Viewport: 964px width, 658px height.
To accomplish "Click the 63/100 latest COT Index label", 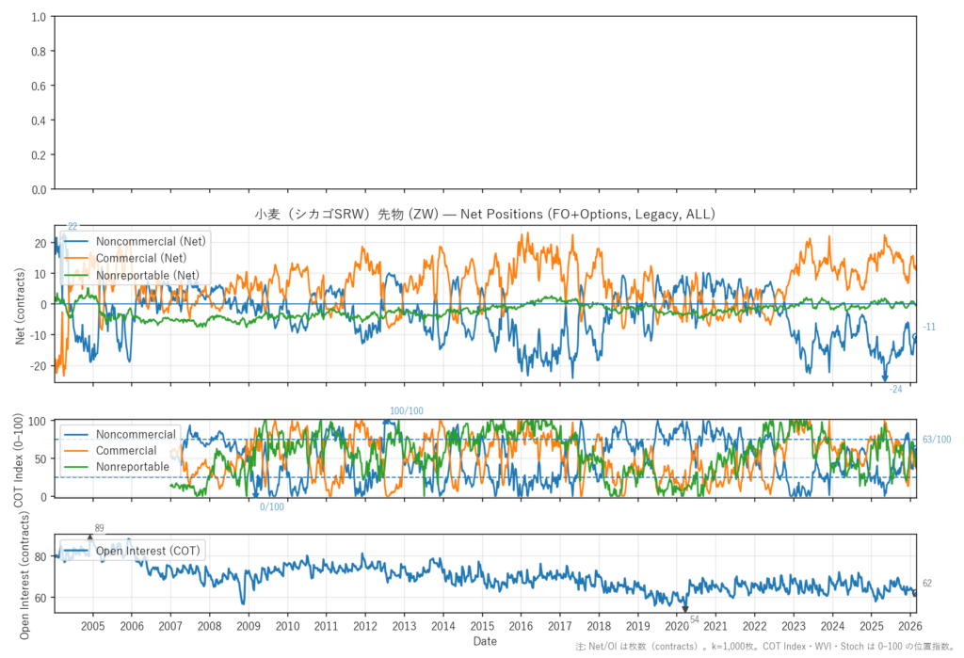I will (936, 440).
